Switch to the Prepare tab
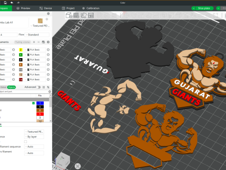 point(6,8)
